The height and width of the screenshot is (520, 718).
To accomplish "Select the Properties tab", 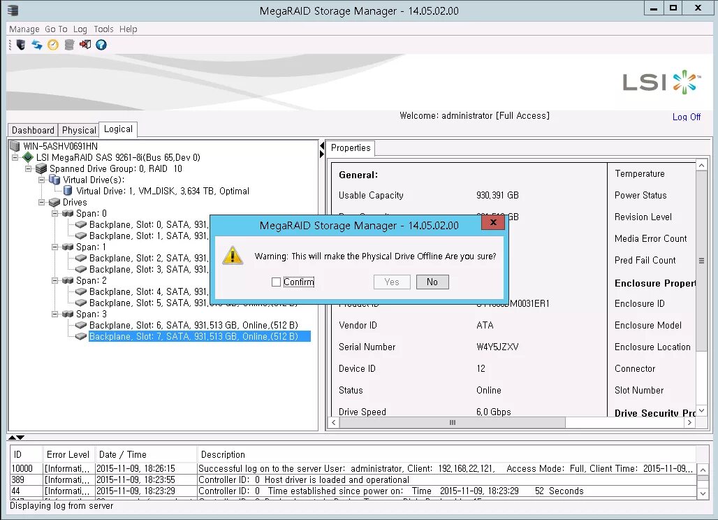I will pos(351,147).
